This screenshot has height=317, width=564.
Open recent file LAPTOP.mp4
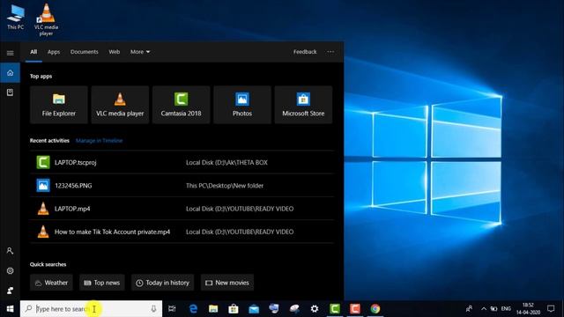182,209
